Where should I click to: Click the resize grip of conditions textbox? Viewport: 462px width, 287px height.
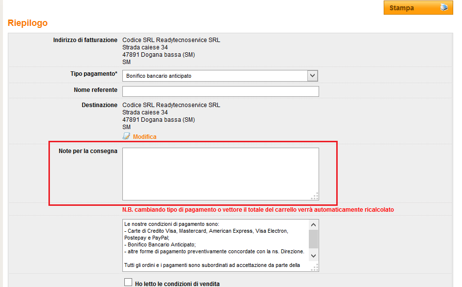tap(315, 267)
